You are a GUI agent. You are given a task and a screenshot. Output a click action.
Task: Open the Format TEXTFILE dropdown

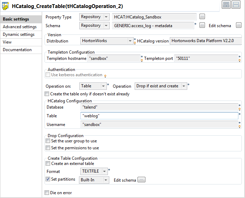coord(94,171)
